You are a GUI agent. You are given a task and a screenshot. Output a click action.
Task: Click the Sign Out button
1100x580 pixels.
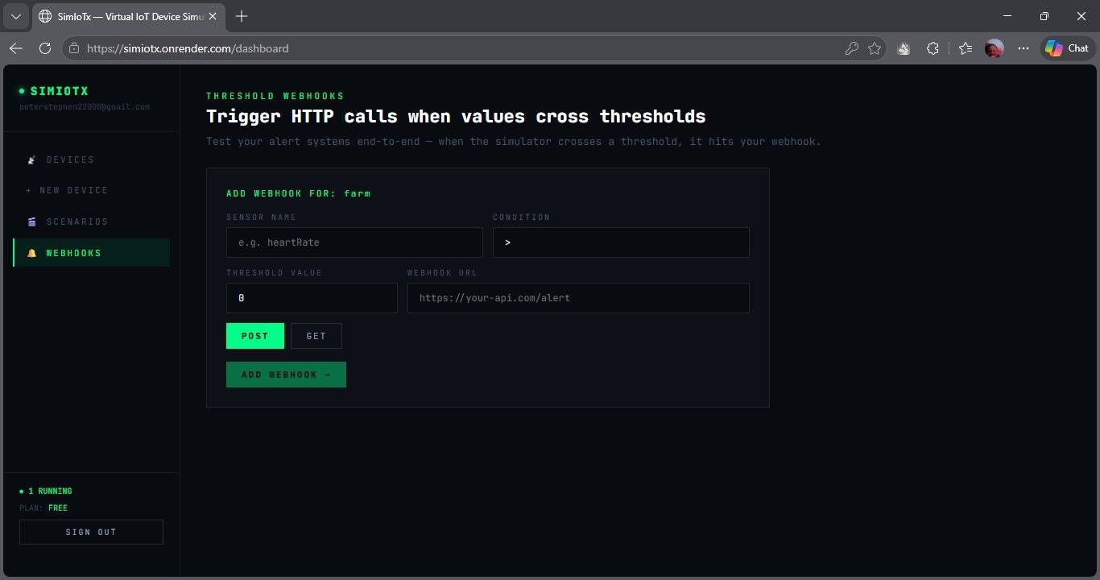click(91, 532)
